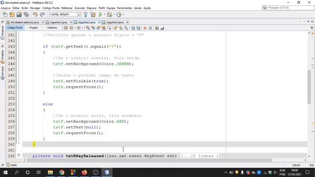315x177 pixels.
Task: Open the Arquivo menu
Action: (x=5, y=8)
